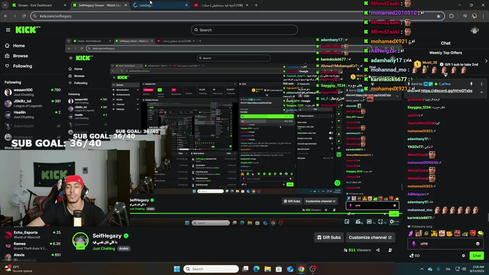The image size is (489, 275).
Task: Open tab search dropdown arrow
Action: (5, 5)
